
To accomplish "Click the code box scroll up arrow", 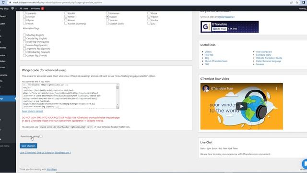I will pos(118,85).
